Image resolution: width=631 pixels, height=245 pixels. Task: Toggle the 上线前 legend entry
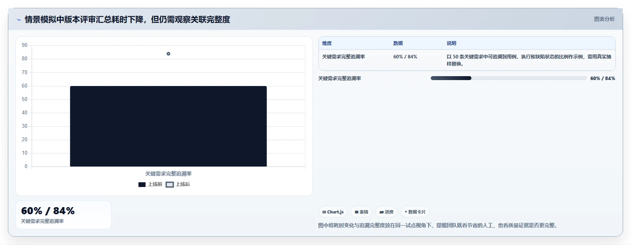[x=150, y=184]
